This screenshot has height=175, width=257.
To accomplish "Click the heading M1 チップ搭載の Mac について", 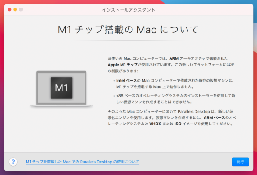I will click(x=128, y=30).
